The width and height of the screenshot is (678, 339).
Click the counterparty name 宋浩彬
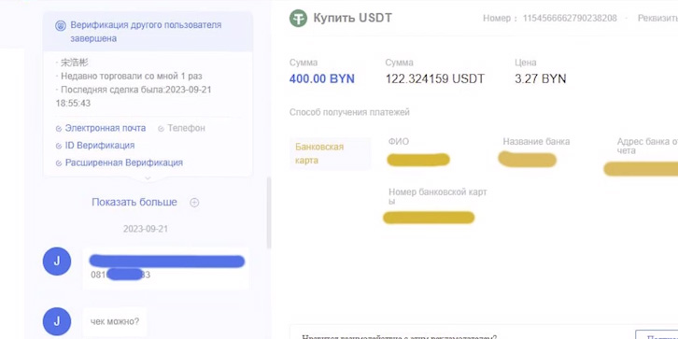pos(75,63)
